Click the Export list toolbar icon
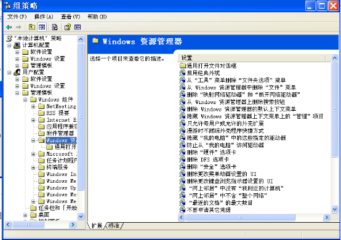Image resolution: width=341 pixels, height=240 pixels. [55, 27]
